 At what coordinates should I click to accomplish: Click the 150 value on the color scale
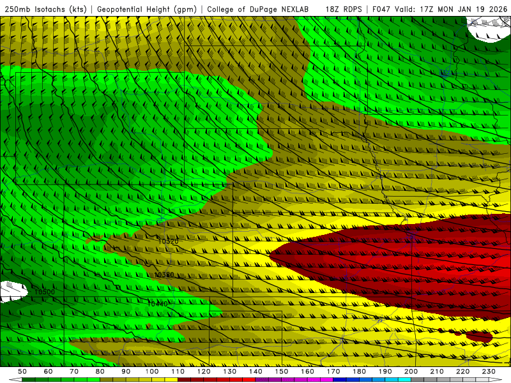tap(282, 372)
